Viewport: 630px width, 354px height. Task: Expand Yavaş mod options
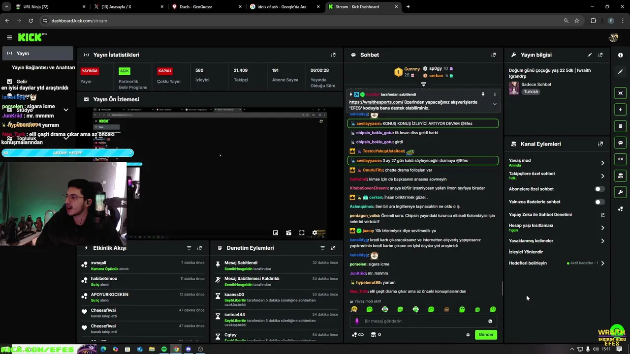(x=602, y=163)
